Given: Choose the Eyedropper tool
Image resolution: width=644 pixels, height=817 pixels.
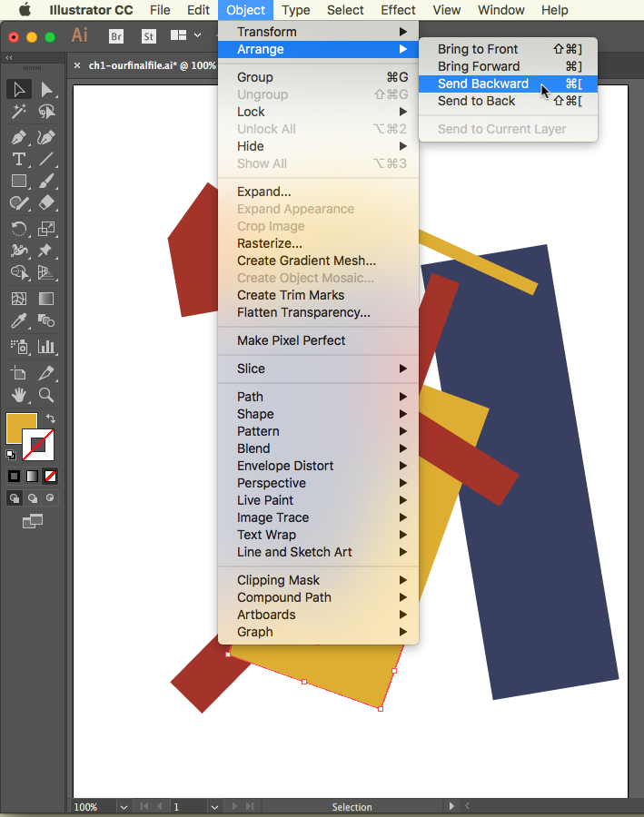Looking at the screenshot, I should (x=19, y=320).
